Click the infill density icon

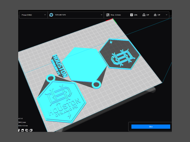131,15
